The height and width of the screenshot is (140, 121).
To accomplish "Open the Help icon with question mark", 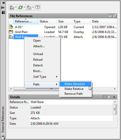I will click(x=38, y=7).
